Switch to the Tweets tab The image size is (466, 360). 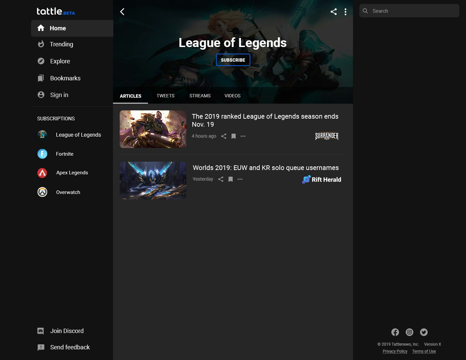[166, 96]
